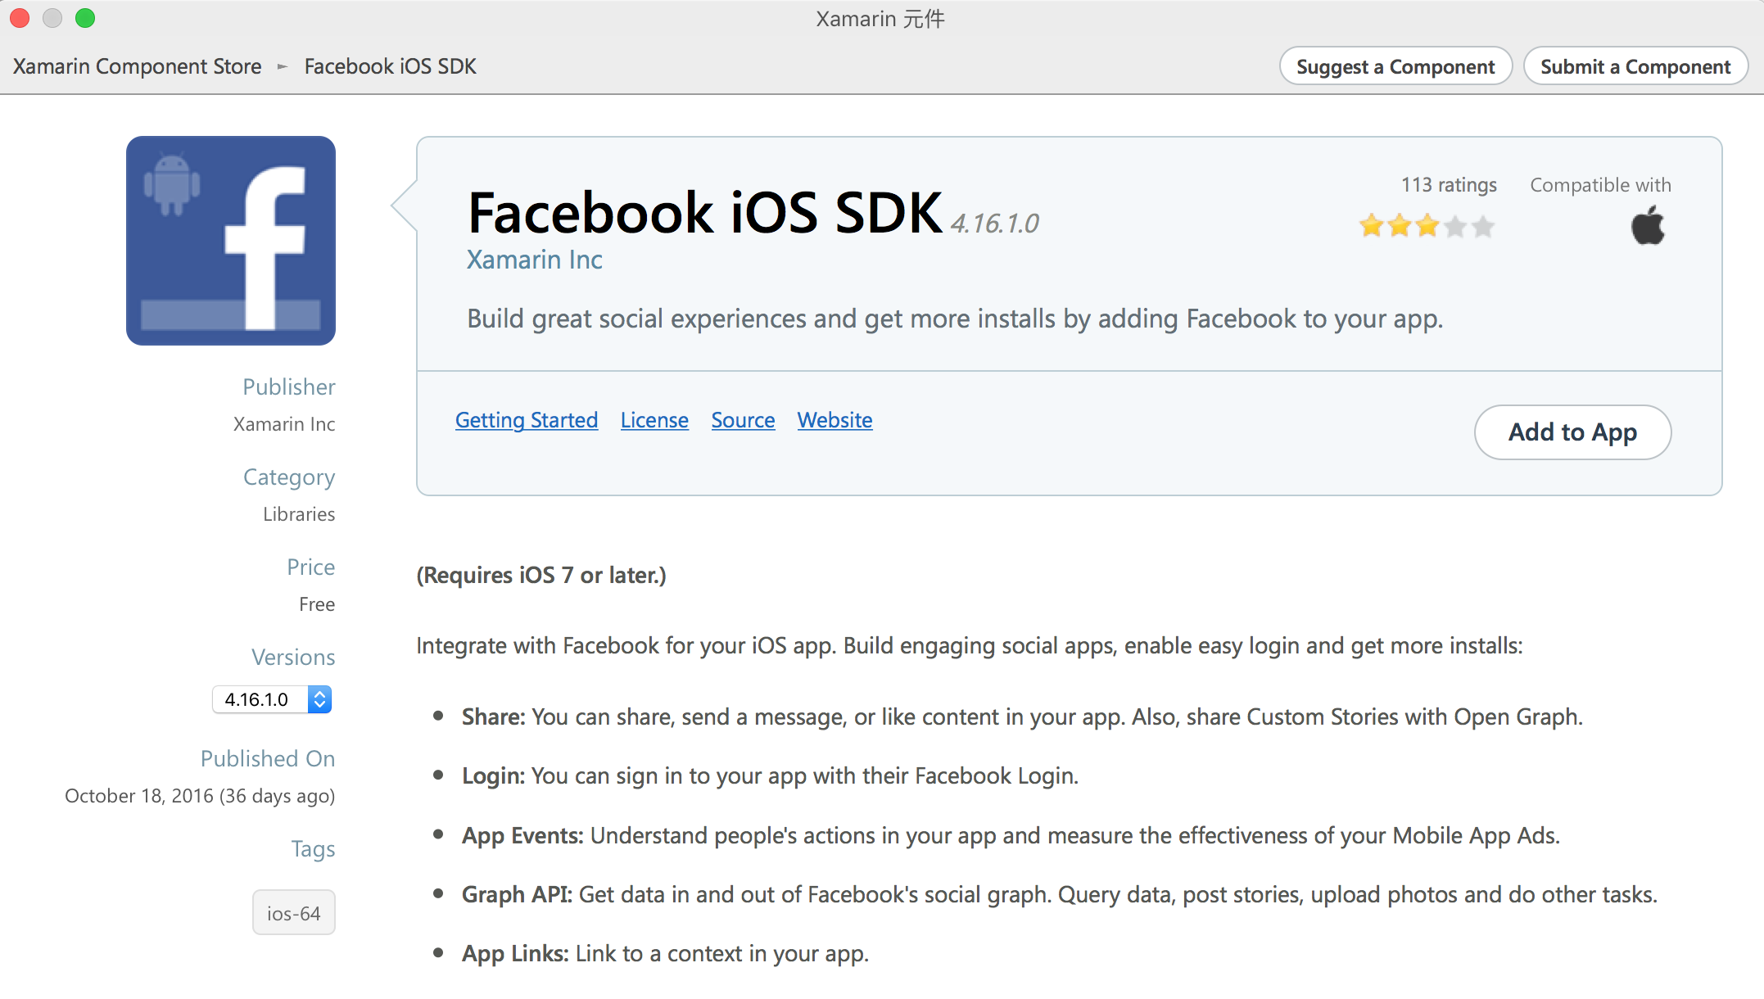Click the Share bullet item
1764x999 pixels.
tap(1022, 717)
